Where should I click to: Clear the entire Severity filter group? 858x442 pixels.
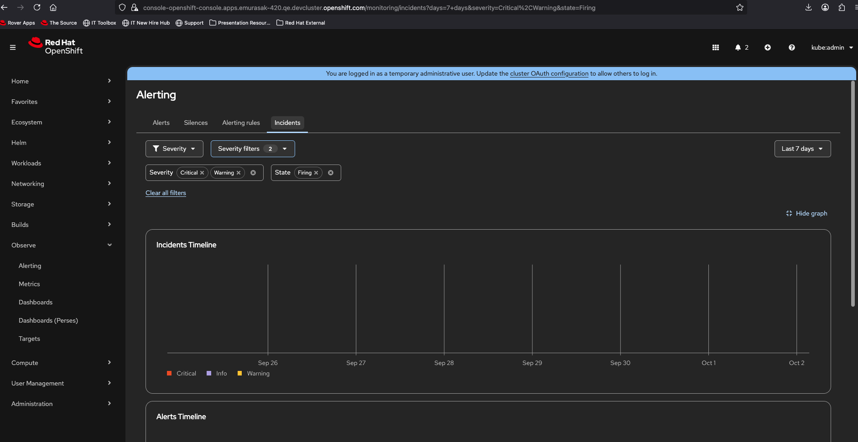[x=253, y=173]
